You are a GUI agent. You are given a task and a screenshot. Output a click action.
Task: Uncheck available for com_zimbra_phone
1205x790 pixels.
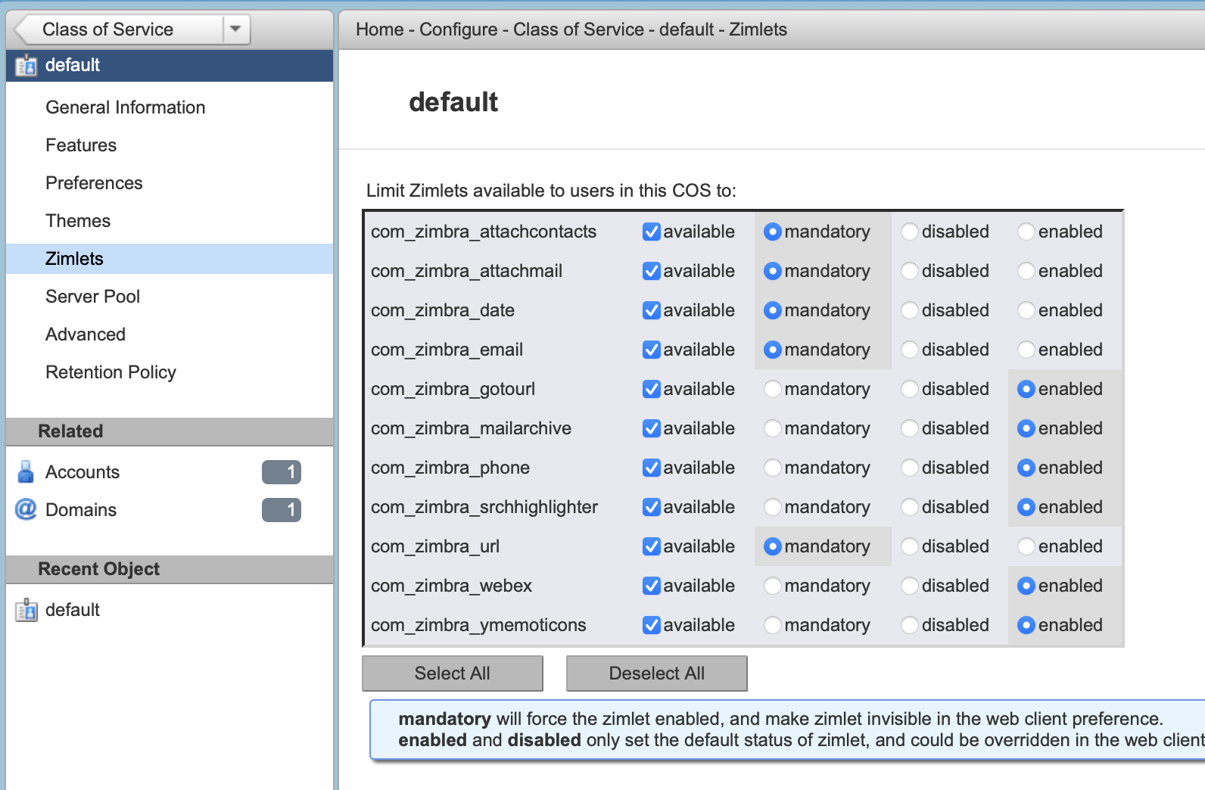click(x=652, y=468)
